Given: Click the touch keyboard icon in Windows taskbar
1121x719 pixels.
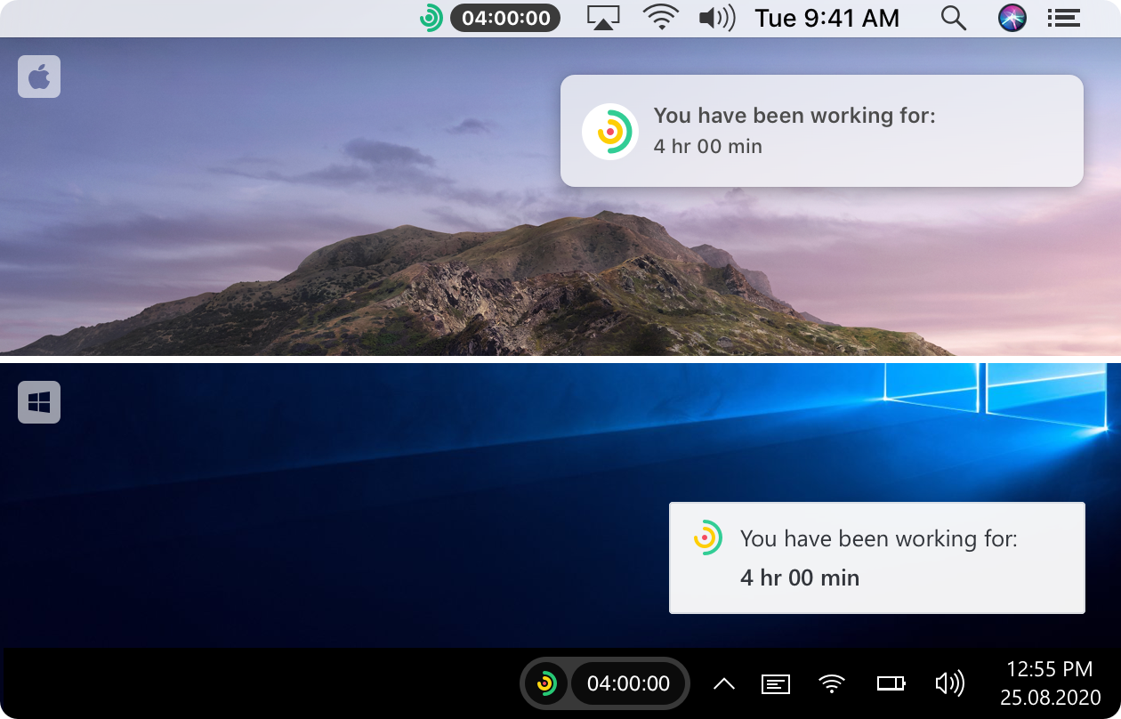Looking at the screenshot, I should coord(776,683).
